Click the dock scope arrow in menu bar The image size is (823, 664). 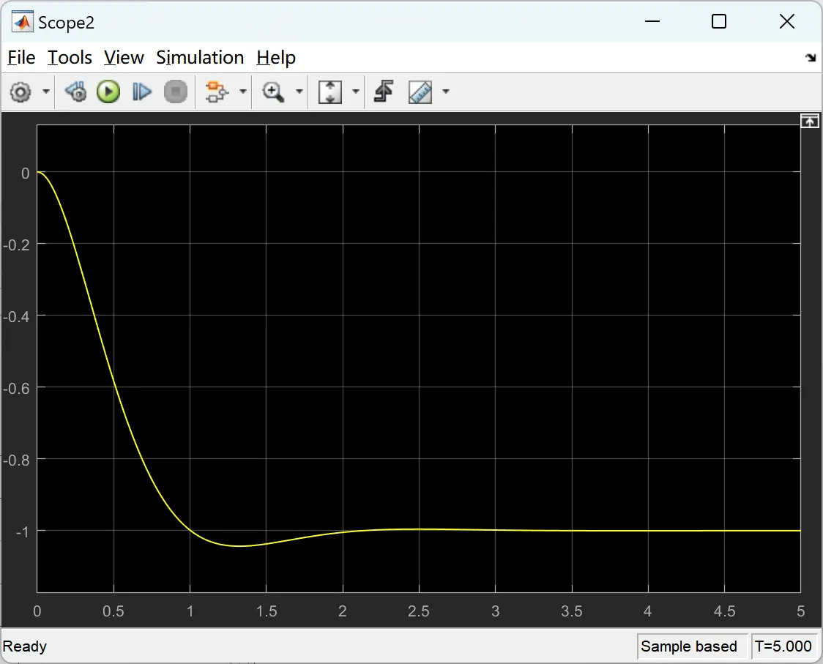tap(811, 58)
